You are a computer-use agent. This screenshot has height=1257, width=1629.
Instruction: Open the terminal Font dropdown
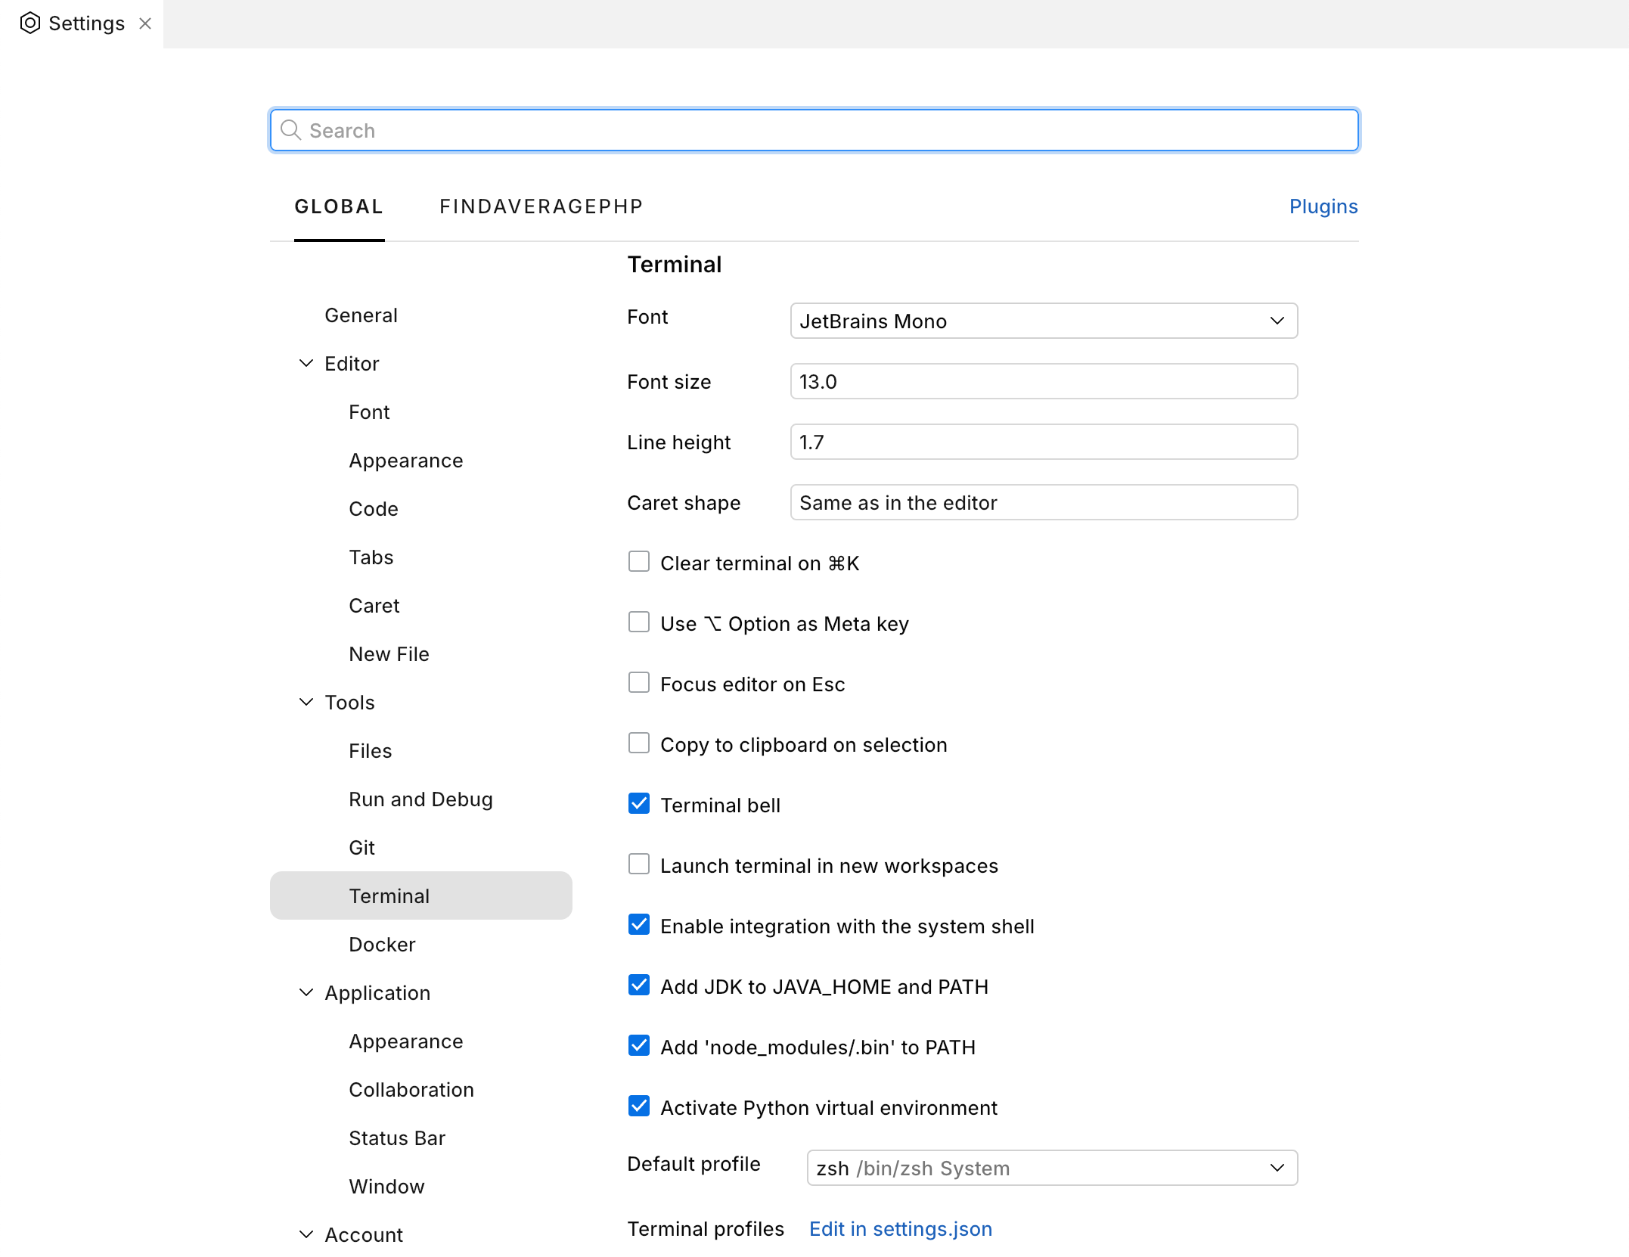[1044, 321]
